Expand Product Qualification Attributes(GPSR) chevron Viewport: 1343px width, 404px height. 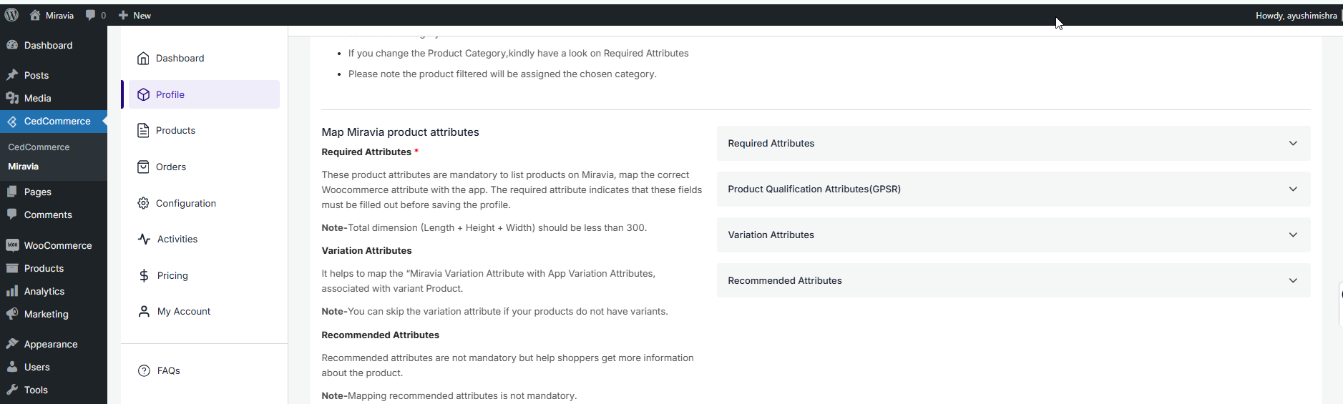pyautogui.click(x=1293, y=189)
